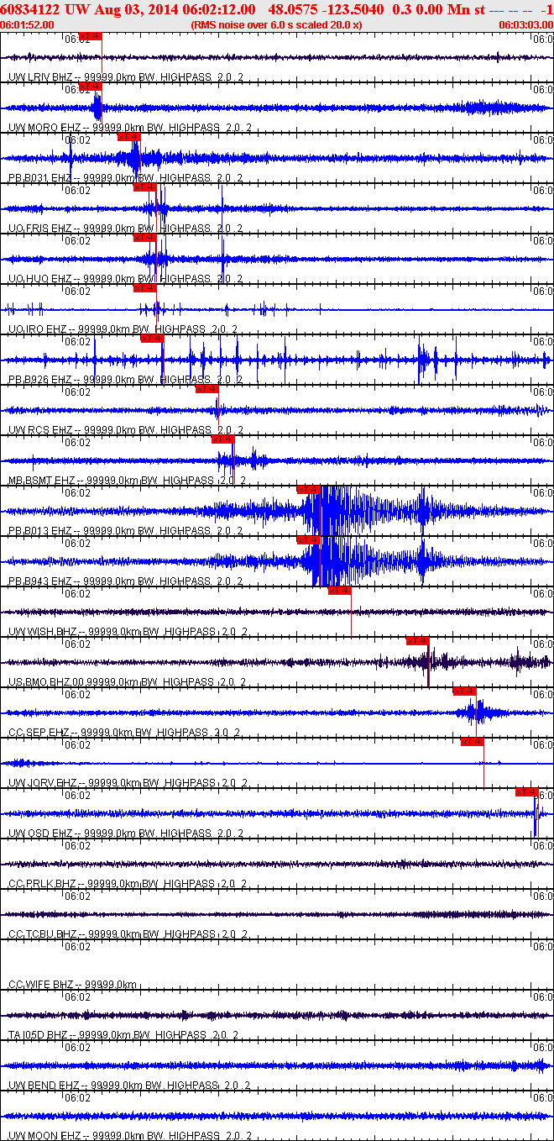Click the end time 06:03:03.00
554x1141 pixels.
click(526, 25)
